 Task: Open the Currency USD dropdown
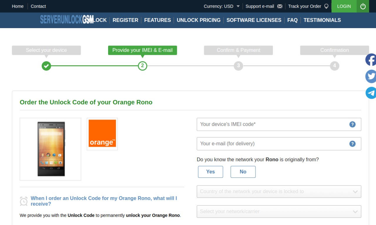click(x=222, y=6)
